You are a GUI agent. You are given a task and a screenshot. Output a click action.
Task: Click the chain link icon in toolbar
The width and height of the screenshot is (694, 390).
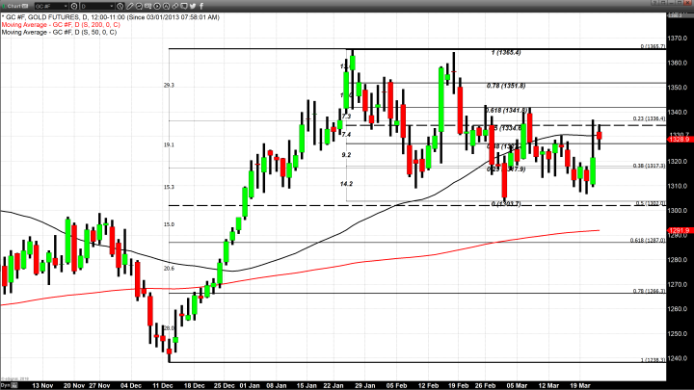pyautogui.click(x=174, y=6)
